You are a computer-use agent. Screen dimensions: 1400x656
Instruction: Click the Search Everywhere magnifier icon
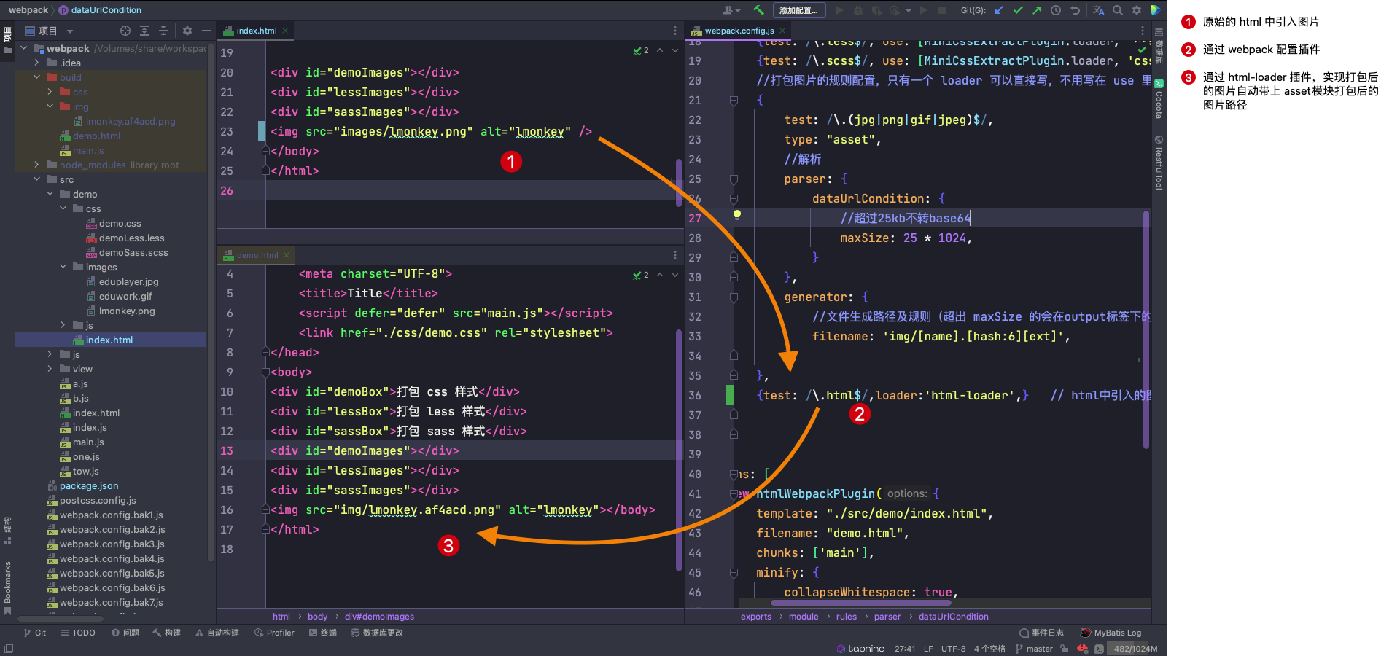pos(1118,10)
